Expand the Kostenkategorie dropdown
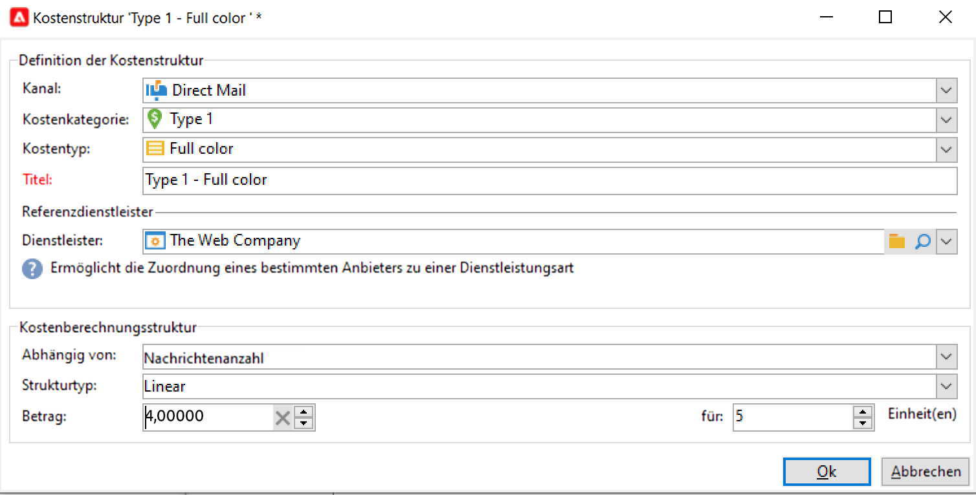Screen dimensions: 976x495 946,120
